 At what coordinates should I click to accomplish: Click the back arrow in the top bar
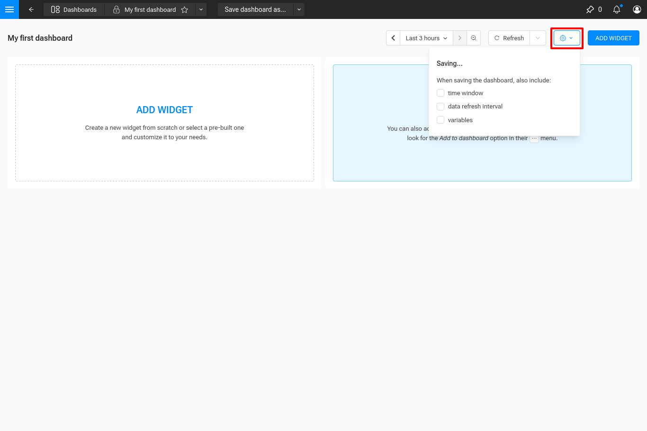(x=31, y=9)
